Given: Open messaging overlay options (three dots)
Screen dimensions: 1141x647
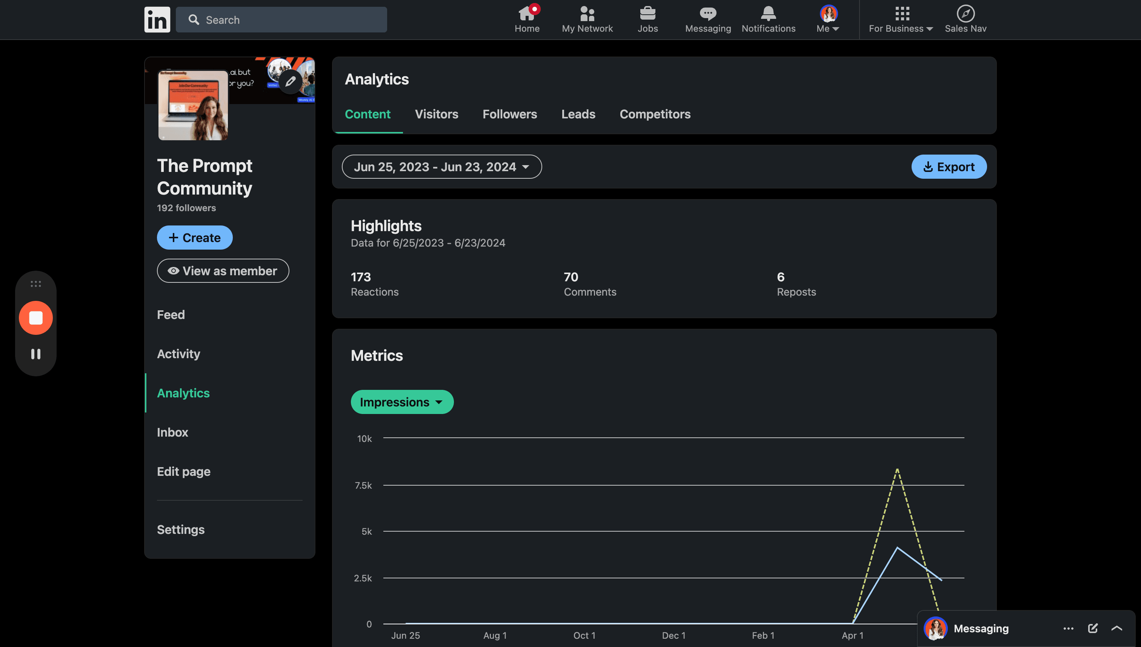Looking at the screenshot, I should (x=1068, y=628).
